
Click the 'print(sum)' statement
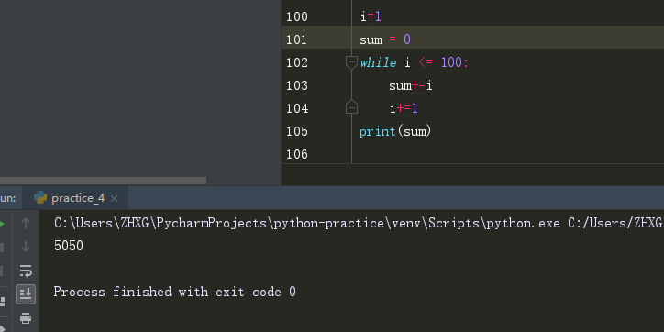pyautogui.click(x=395, y=132)
